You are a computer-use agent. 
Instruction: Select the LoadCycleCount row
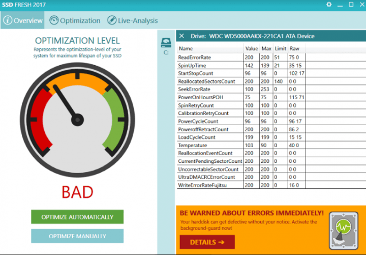(x=271, y=137)
